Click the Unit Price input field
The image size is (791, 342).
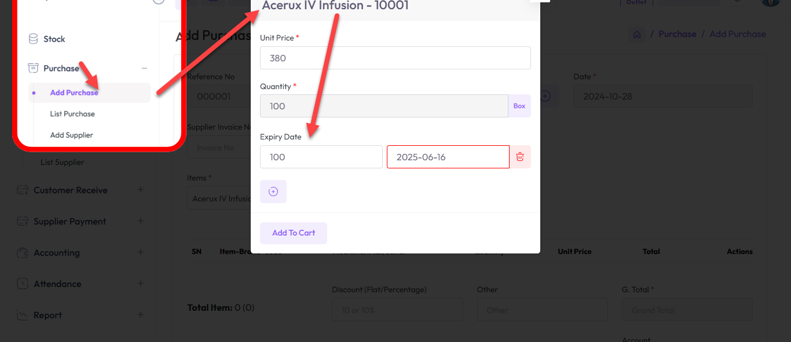(x=395, y=58)
